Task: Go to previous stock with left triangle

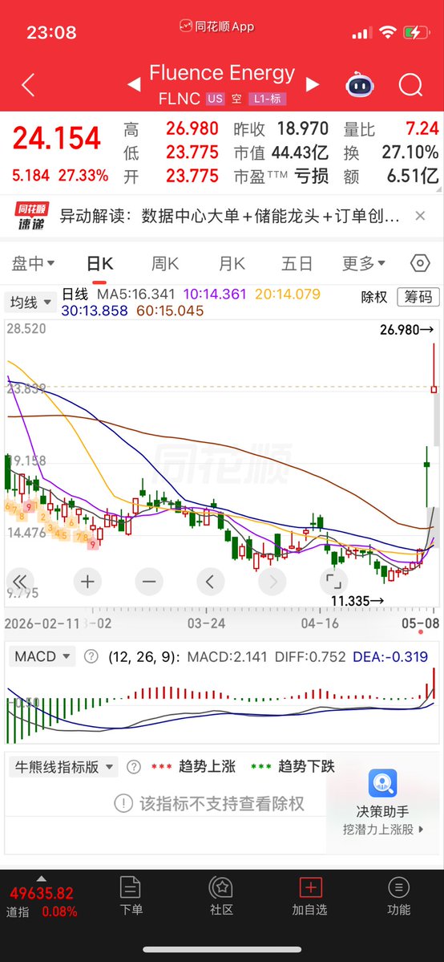Action: click(134, 85)
